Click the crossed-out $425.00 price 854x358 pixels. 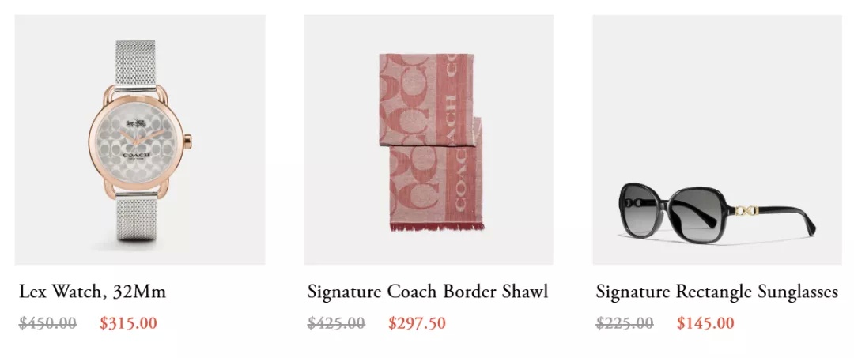coord(336,323)
